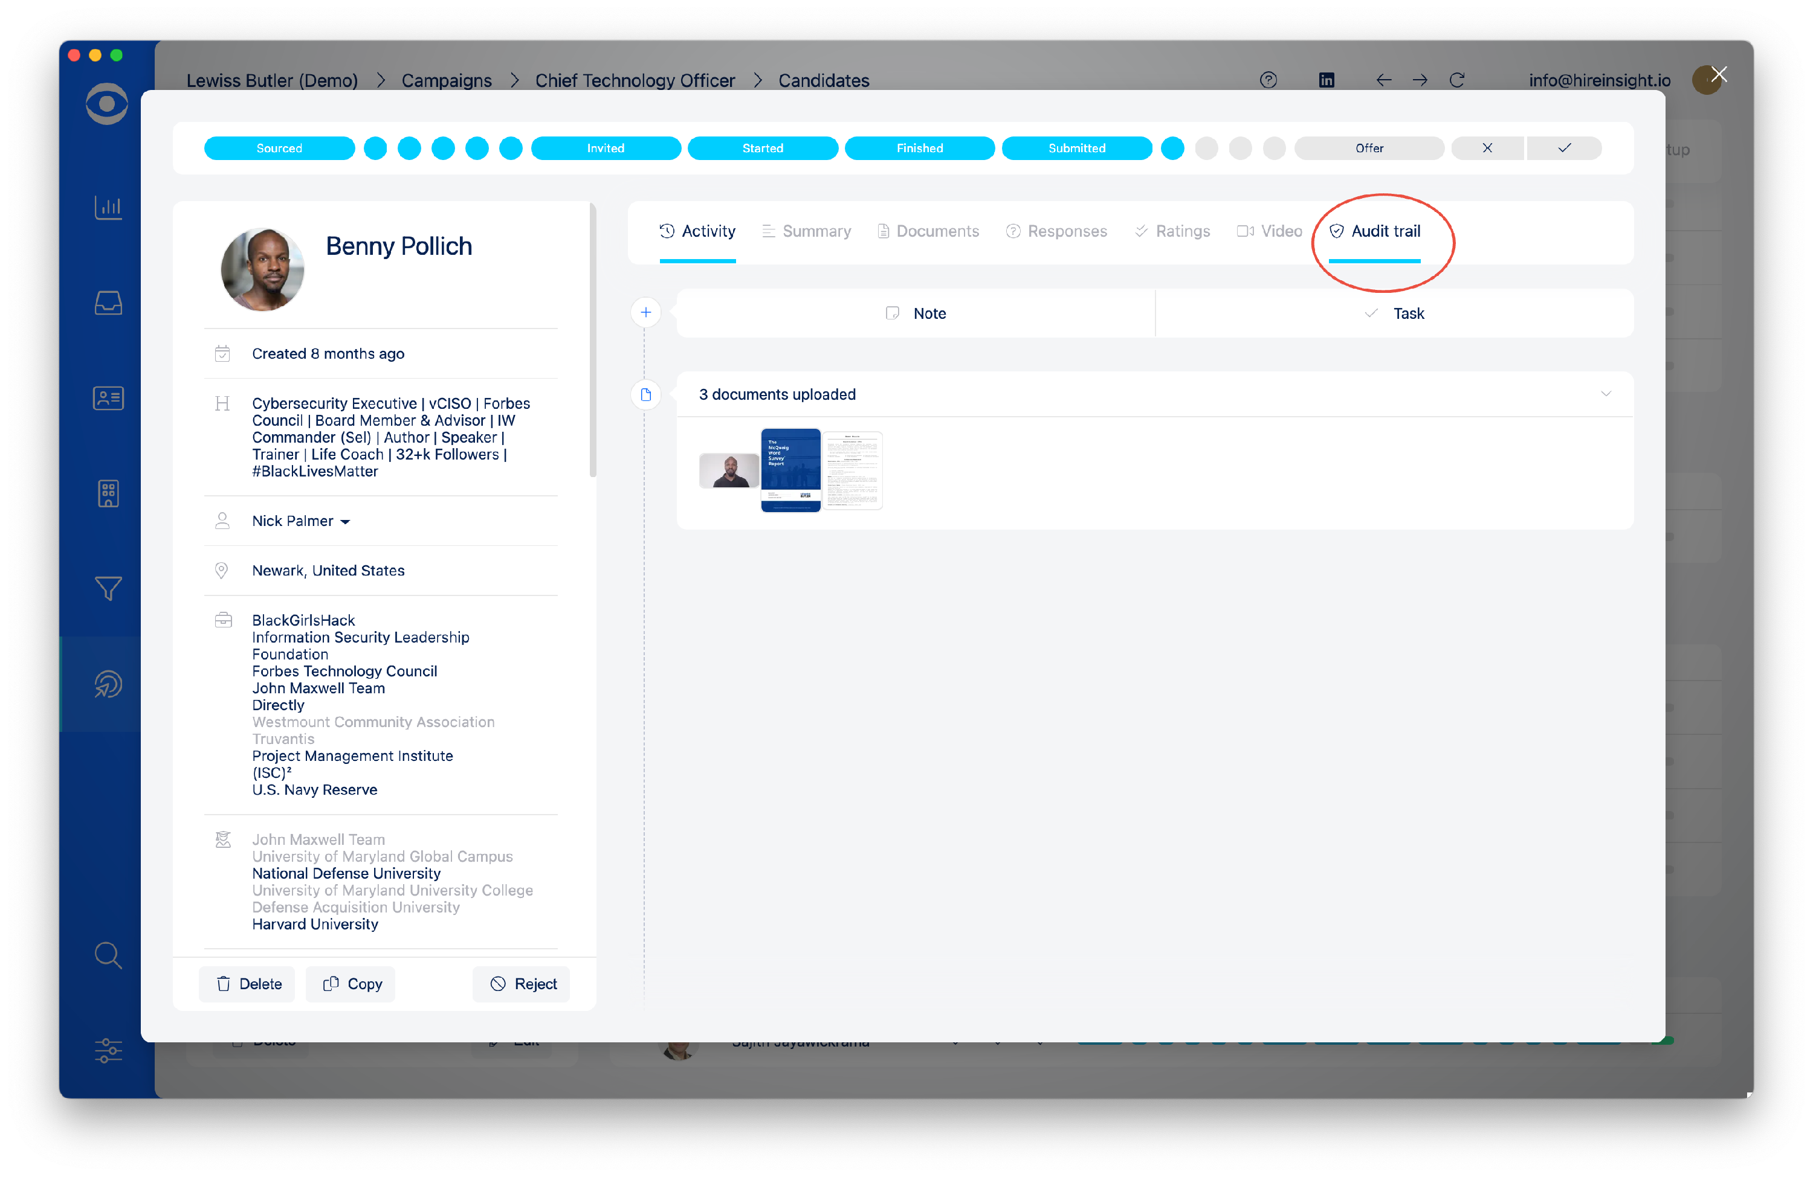Switch to the Documents tab

pyautogui.click(x=928, y=231)
